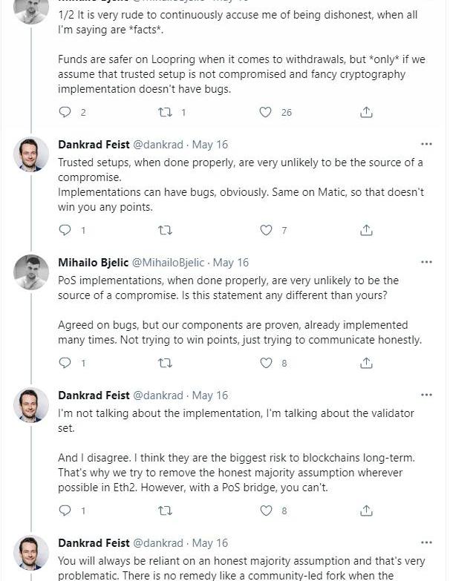Reply to the tweet about Loopring withdrawals
Image resolution: width=450 pixels, height=581 pixels.
[65, 112]
